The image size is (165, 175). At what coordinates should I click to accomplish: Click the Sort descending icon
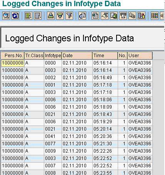[60, 16]
